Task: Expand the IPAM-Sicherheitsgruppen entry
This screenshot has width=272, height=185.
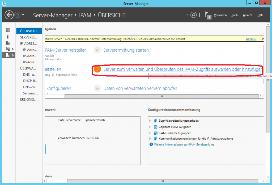Action: (x=150, y=133)
